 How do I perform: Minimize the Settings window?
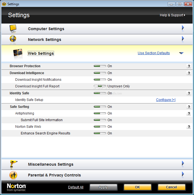click(x=172, y=4)
